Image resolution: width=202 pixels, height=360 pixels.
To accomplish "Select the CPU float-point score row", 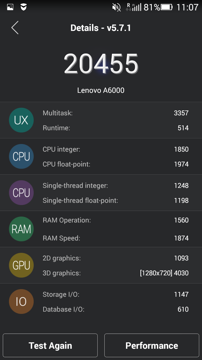I will pos(115,164).
